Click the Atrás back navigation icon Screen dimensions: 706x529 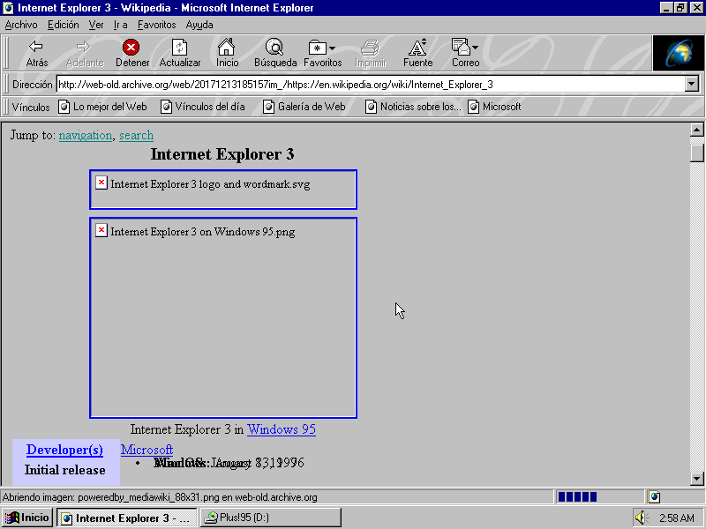point(36,48)
